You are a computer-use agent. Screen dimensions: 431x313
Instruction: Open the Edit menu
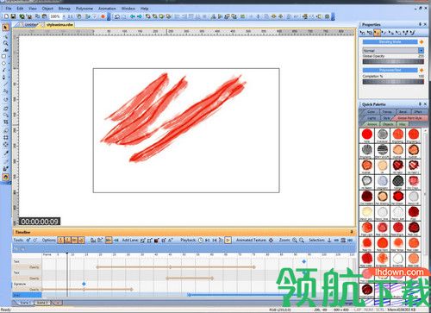coord(20,9)
